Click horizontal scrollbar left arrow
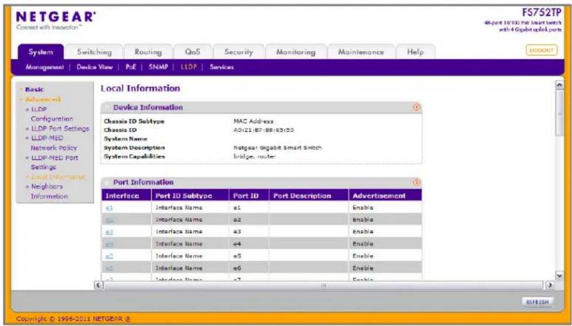572x326 pixels. pyautogui.click(x=98, y=285)
